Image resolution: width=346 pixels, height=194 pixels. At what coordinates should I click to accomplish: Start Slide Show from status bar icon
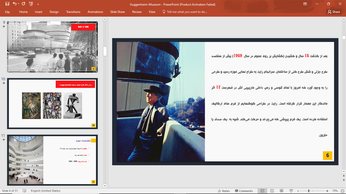tap(291, 191)
